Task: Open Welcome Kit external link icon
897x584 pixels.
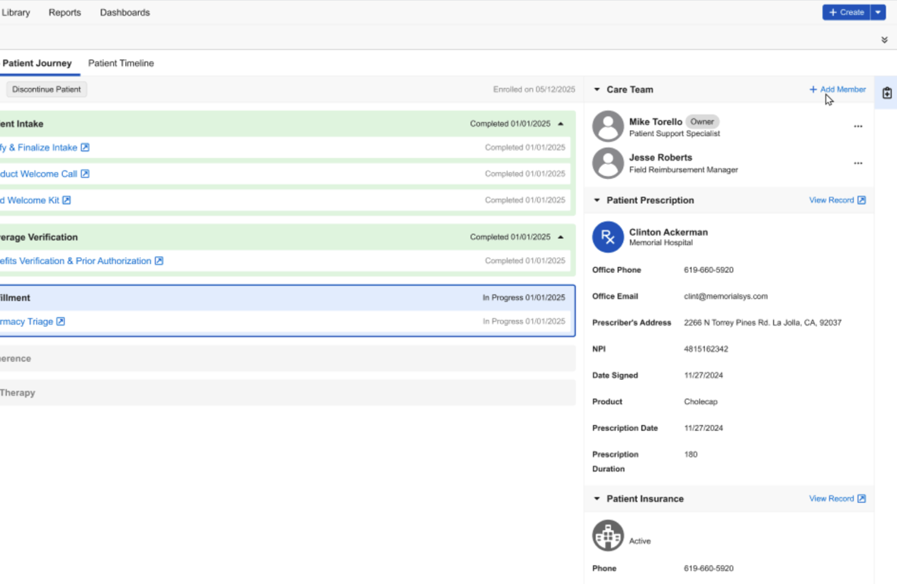Action: 66,200
